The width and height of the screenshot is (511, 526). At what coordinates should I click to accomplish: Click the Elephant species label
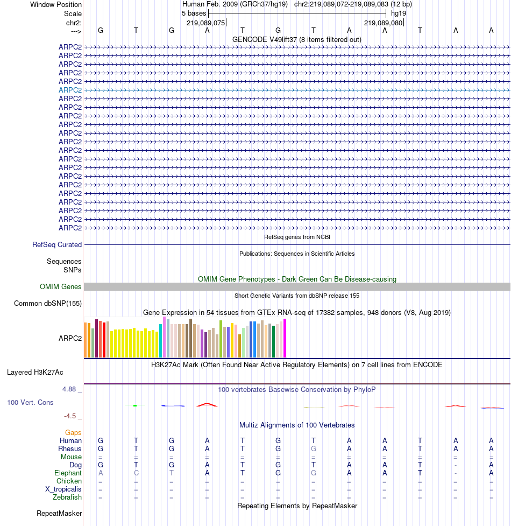(x=68, y=473)
